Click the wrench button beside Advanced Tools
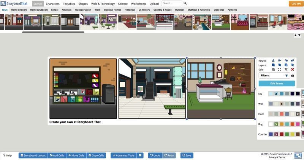 (140, 155)
